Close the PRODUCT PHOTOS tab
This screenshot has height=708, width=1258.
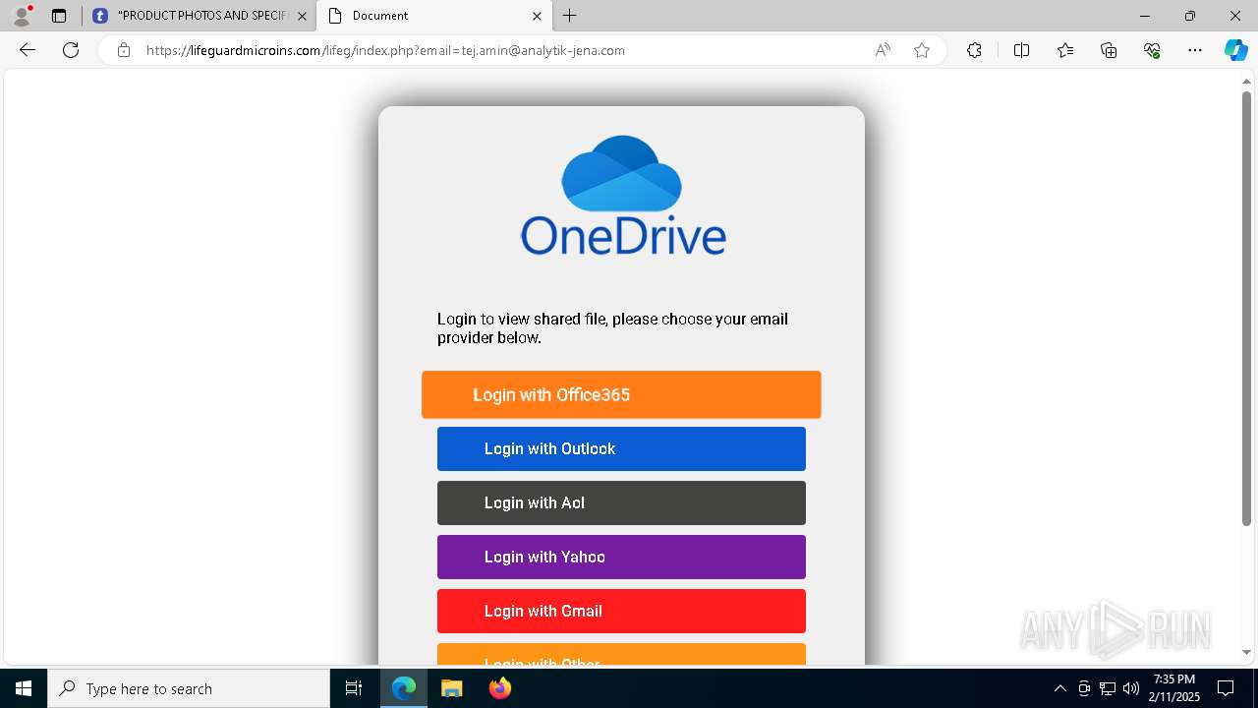click(x=302, y=16)
